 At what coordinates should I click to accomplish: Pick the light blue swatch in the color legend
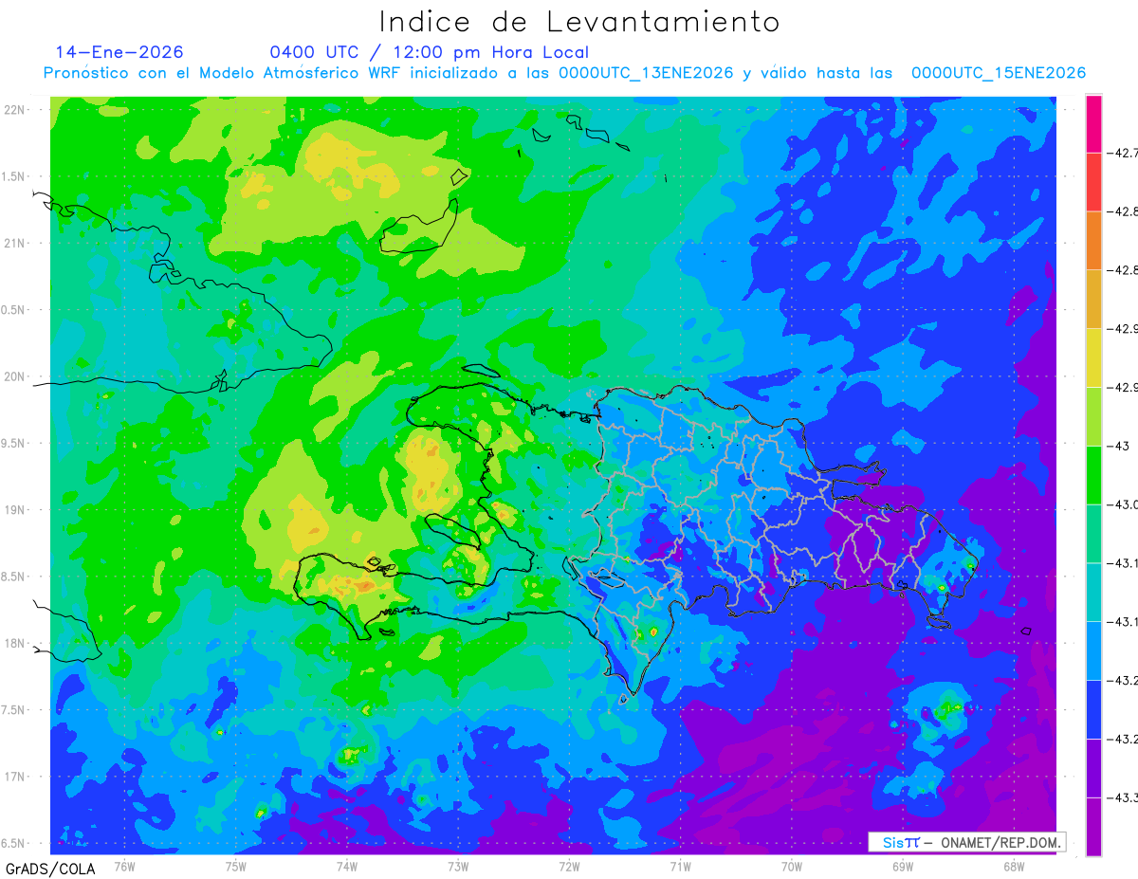(1093, 650)
